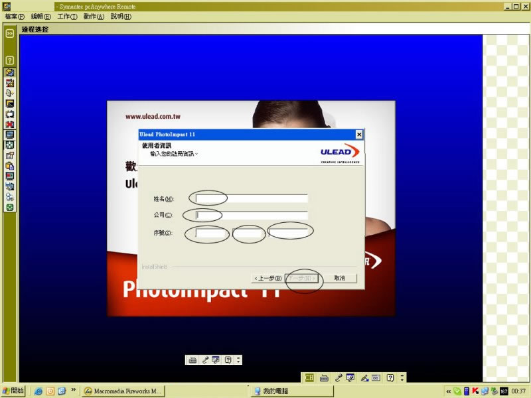Click the rotating arrows icon above the red X

point(10,114)
